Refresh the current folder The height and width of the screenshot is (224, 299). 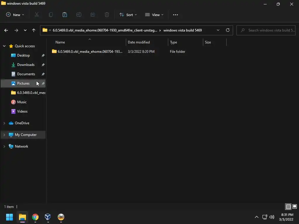pyautogui.click(x=228, y=30)
